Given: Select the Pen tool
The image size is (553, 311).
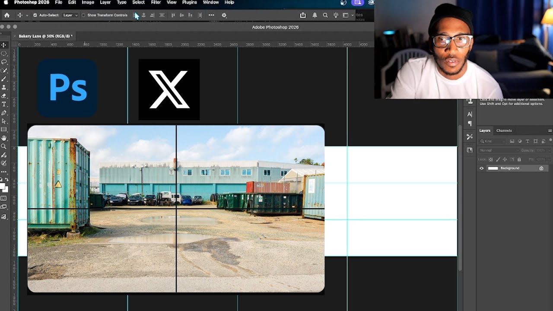Looking at the screenshot, I should 4,113.
